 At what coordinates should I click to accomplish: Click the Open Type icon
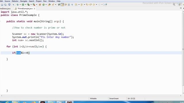49,5
